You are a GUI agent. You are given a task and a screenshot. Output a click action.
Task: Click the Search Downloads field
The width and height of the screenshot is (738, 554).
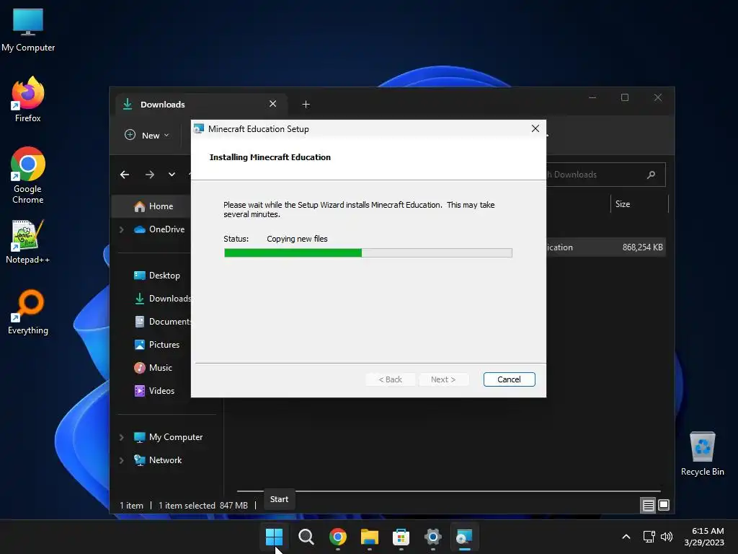point(605,175)
